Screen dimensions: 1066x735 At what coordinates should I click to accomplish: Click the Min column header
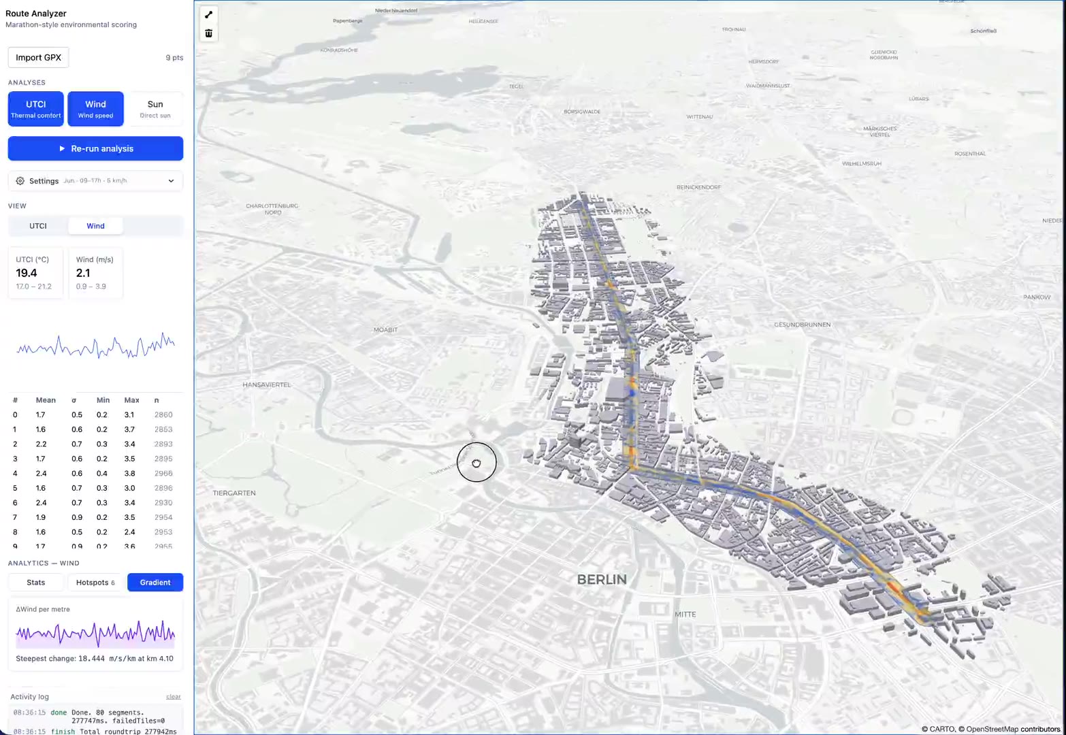point(103,400)
